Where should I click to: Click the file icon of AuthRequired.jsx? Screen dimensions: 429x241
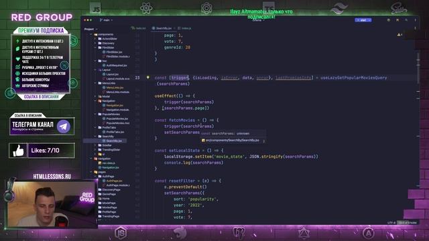point(104,66)
